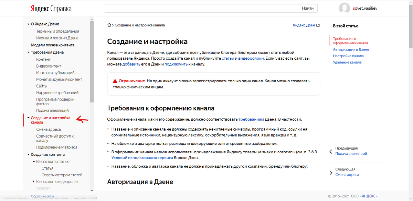Open the Яндекс Справка logo link

51,8
